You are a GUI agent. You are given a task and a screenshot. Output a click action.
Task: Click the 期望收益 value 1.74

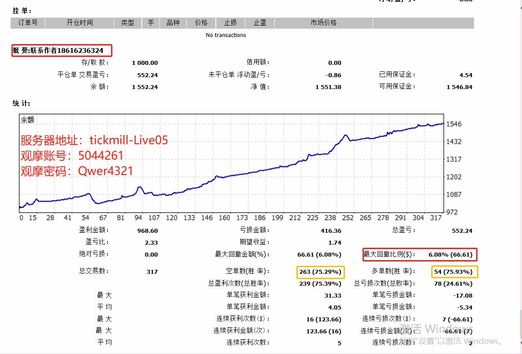pos(335,242)
